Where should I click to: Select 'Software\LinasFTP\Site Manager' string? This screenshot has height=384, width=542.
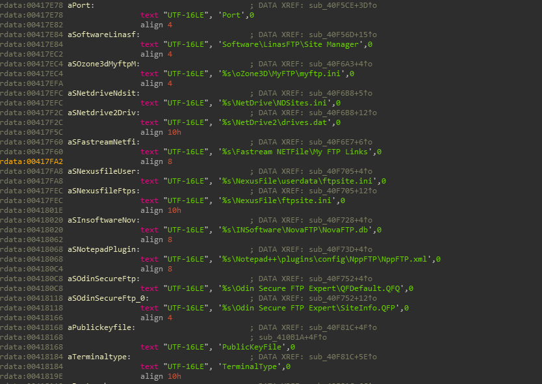(x=290, y=44)
